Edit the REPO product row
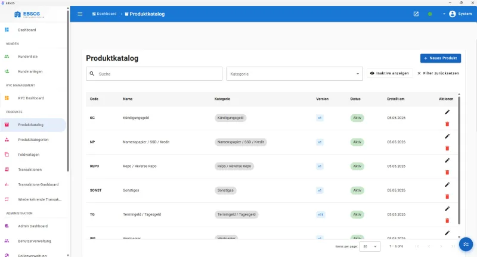 pos(447,161)
